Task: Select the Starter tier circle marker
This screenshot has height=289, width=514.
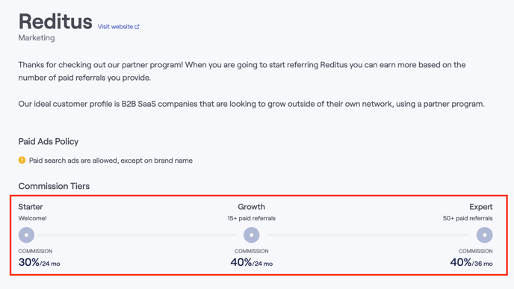Action: click(x=26, y=235)
